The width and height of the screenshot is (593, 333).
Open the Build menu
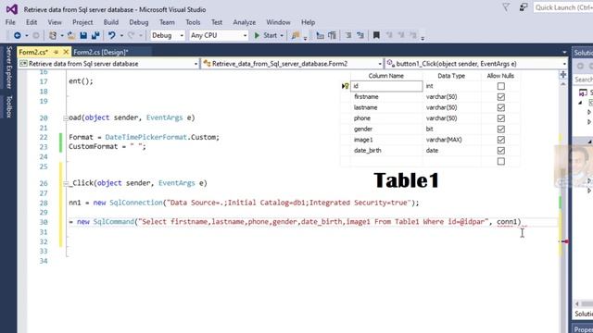tap(111, 22)
